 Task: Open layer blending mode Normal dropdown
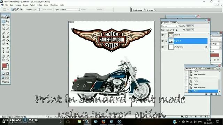[170, 26]
